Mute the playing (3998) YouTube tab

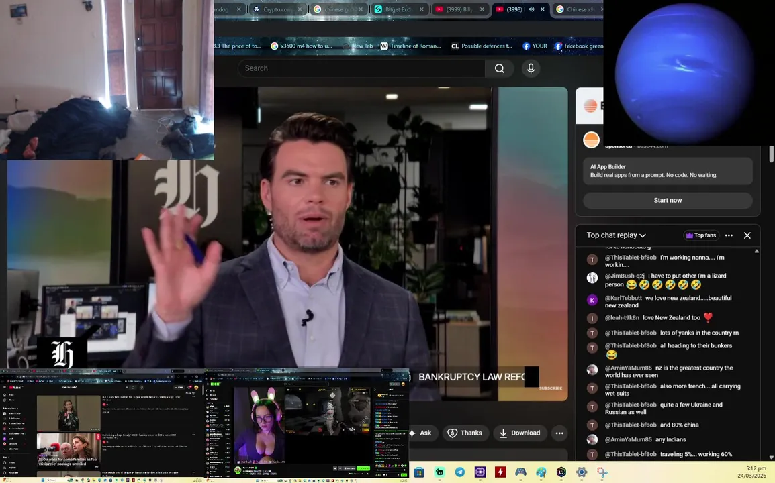(x=531, y=9)
